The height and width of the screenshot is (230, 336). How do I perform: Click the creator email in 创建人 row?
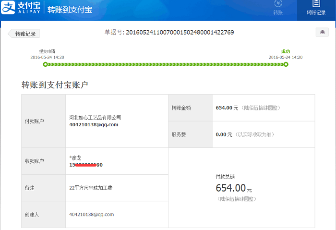pyautogui.click(x=91, y=215)
